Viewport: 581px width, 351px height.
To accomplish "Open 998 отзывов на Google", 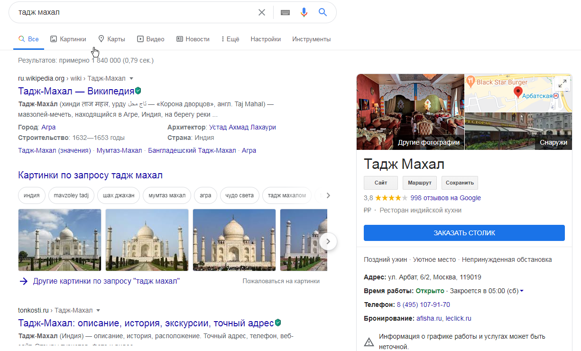I will 446,198.
